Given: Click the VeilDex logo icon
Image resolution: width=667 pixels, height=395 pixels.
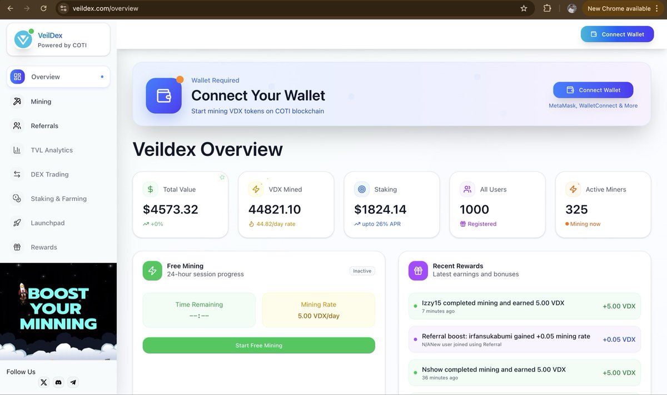Looking at the screenshot, I should [23, 39].
